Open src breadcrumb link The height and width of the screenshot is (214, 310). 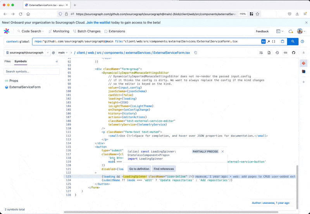tap(99, 53)
